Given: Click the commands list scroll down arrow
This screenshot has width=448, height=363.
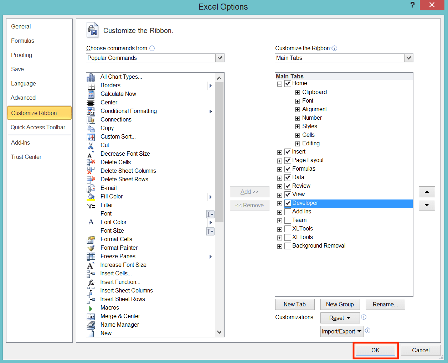Looking at the screenshot, I should click(220, 332).
